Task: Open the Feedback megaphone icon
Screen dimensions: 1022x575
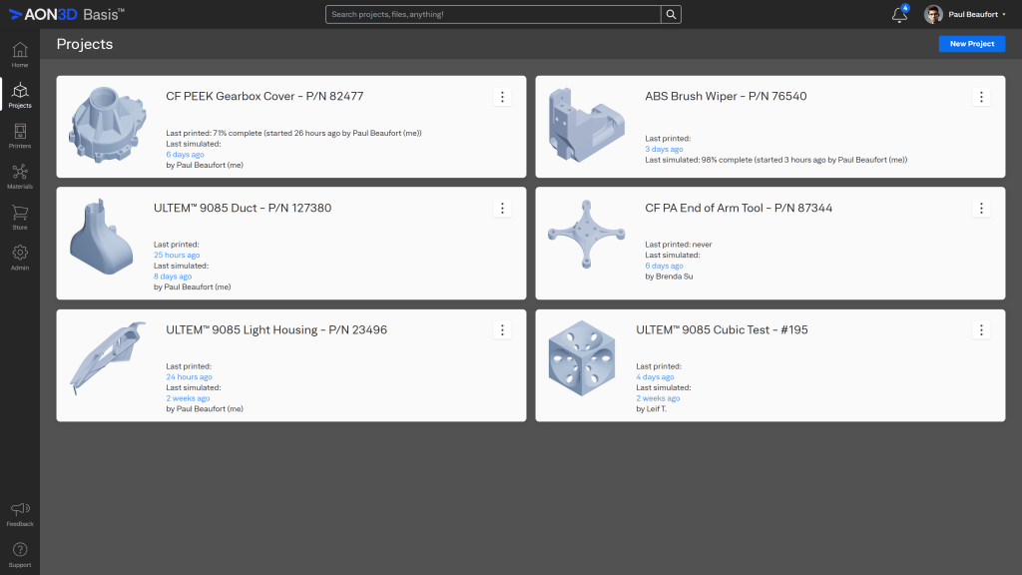Action: pyautogui.click(x=20, y=508)
